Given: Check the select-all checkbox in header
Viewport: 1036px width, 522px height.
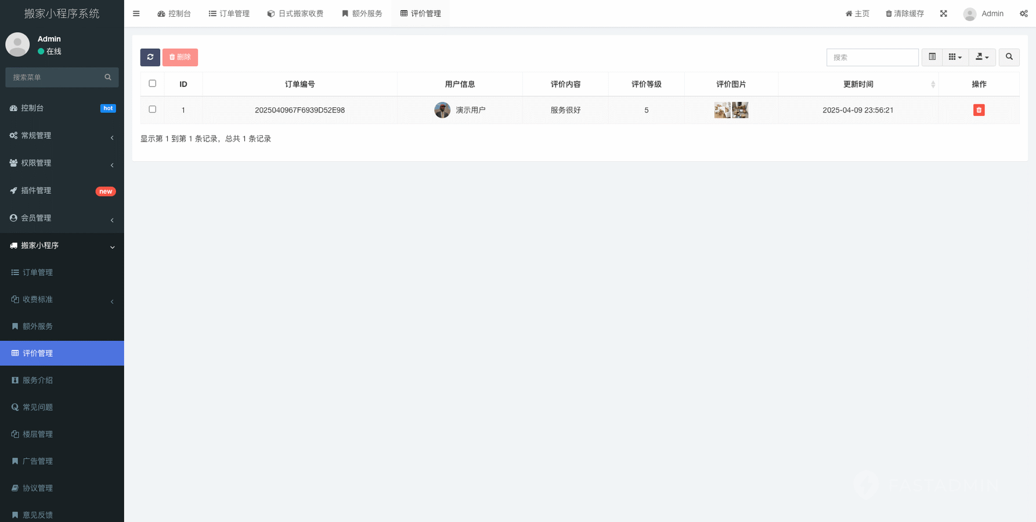Looking at the screenshot, I should pyautogui.click(x=153, y=84).
